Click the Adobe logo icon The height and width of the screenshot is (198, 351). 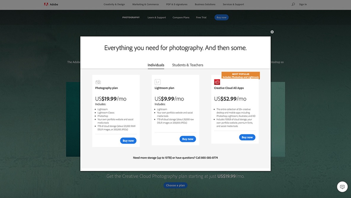coord(46,4)
